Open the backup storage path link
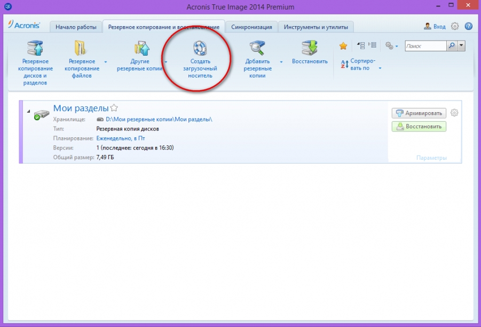Viewport: 481px width, 327px height. (x=159, y=119)
